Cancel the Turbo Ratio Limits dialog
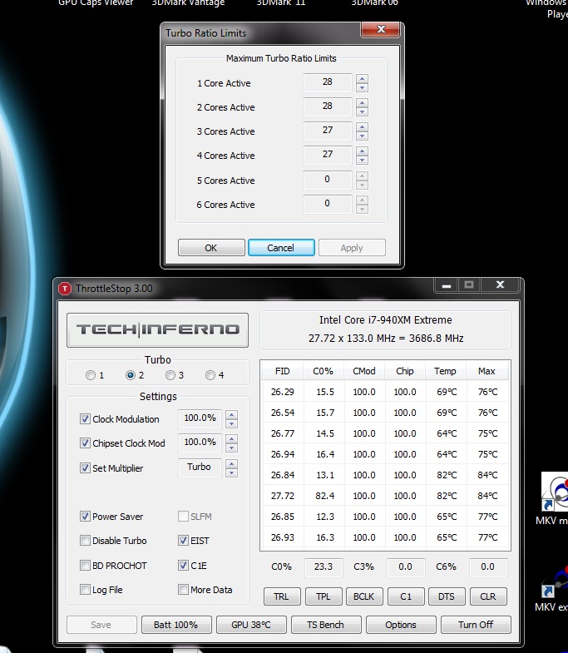 point(281,248)
